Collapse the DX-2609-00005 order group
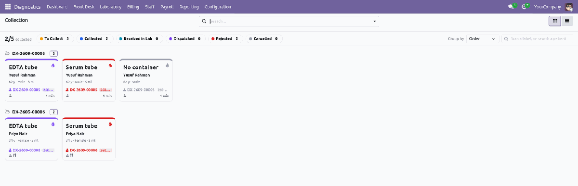578x186 pixels. [28, 53]
